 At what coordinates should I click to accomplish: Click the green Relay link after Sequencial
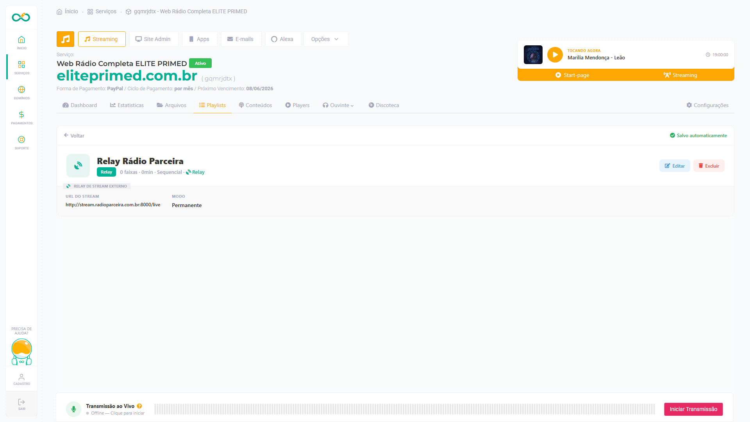[x=195, y=172]
